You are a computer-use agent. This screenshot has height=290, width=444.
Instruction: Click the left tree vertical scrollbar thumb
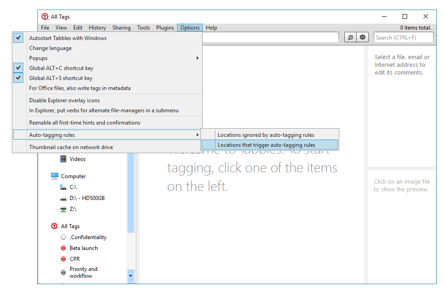coord(131,192)
